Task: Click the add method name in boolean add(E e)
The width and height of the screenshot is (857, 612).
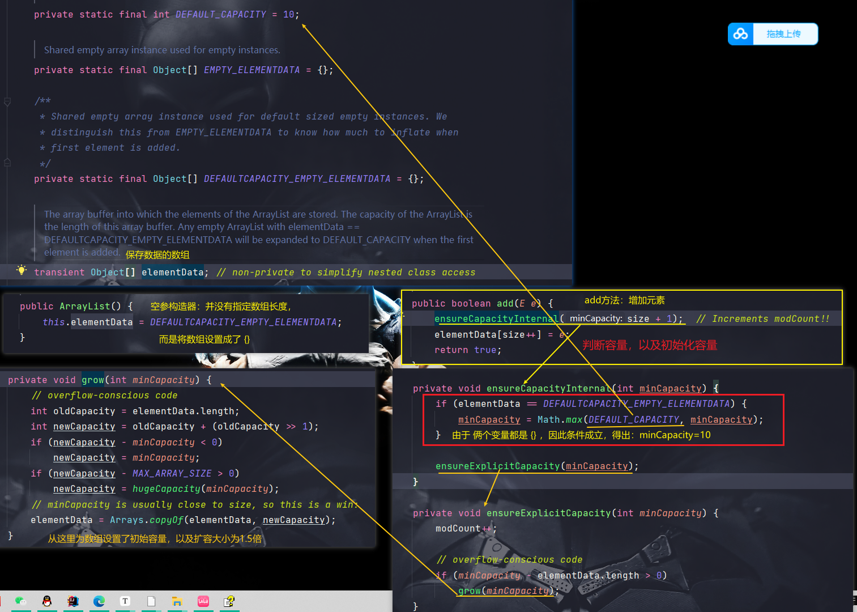Action: [505, 304]
